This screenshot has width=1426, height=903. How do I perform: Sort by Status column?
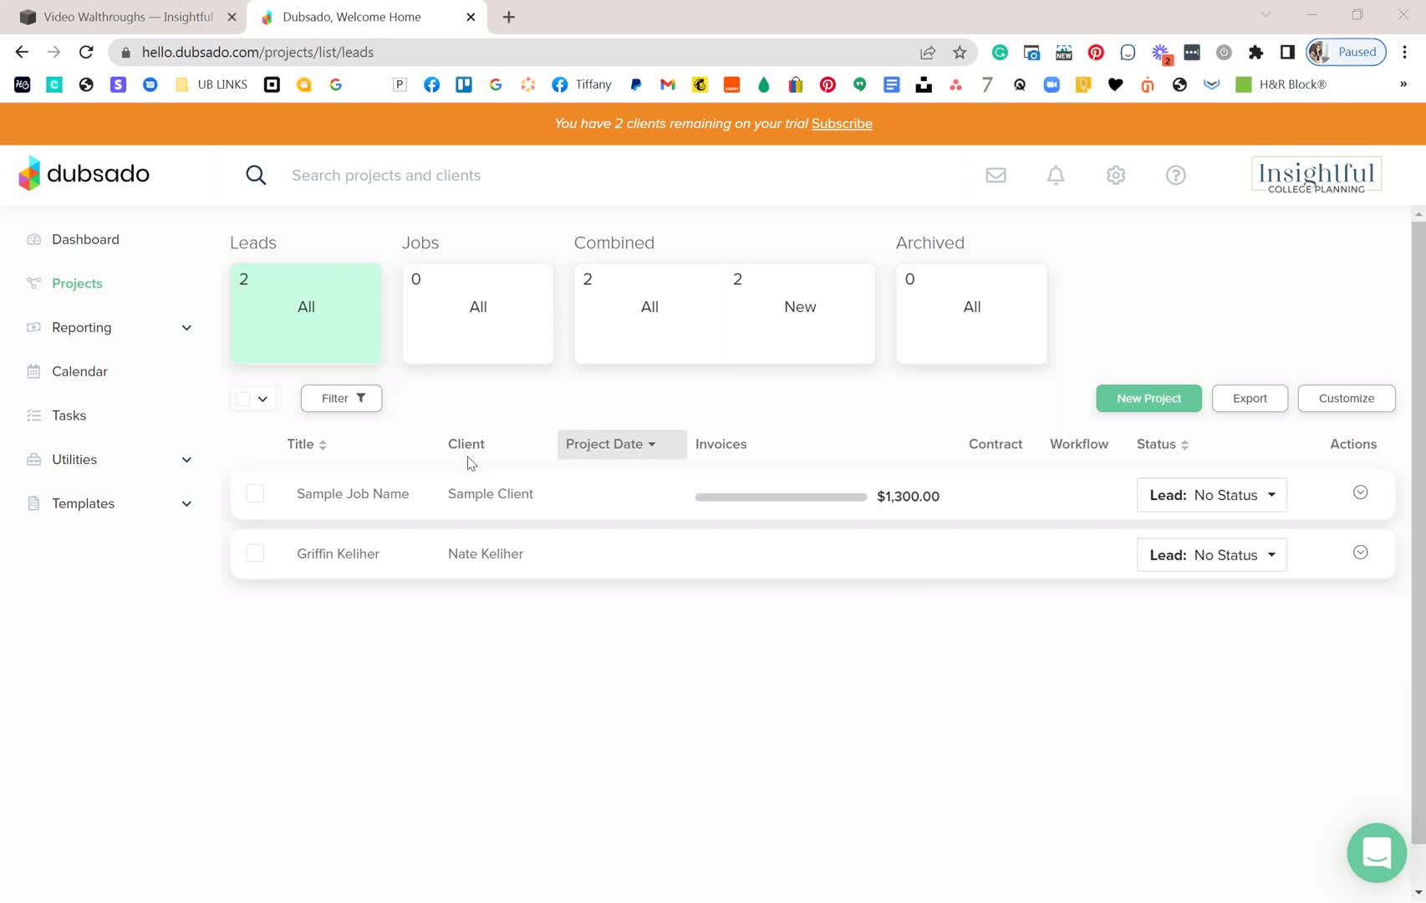click(x=1163, y=444)
